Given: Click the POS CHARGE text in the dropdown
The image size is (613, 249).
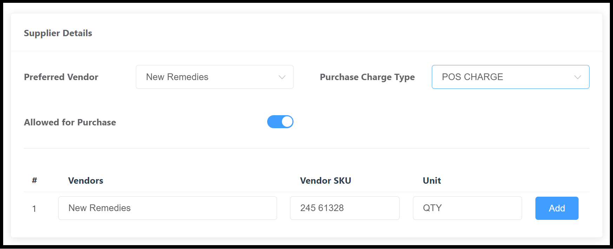Looking at the screenshot, I should click(473, 77).
